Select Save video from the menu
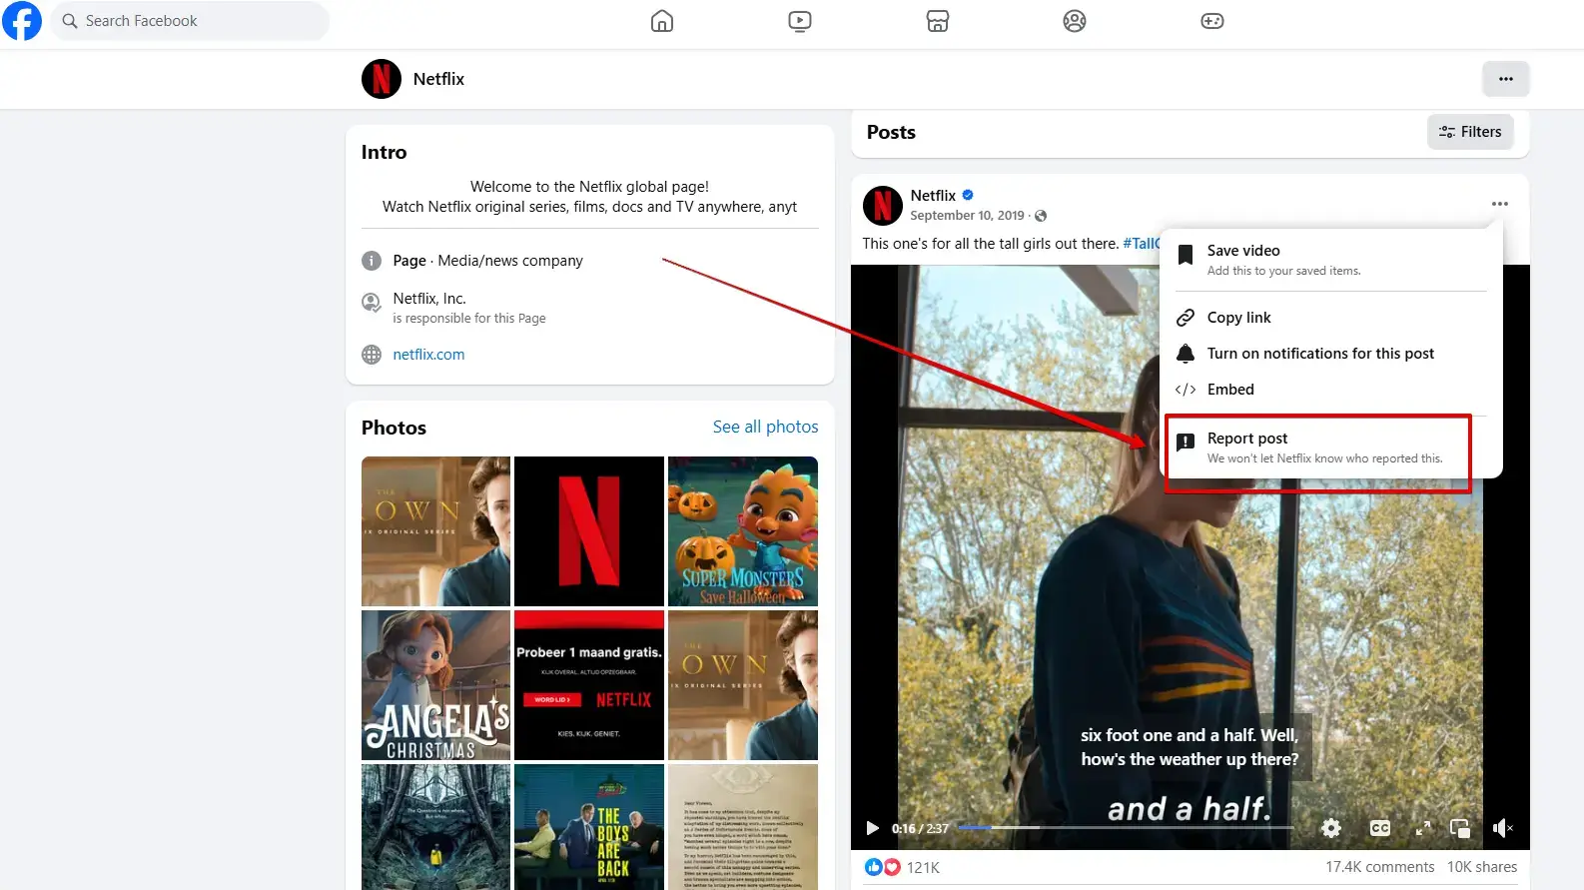This screenshot has width=1584, height=890. tap(1328, 259)
